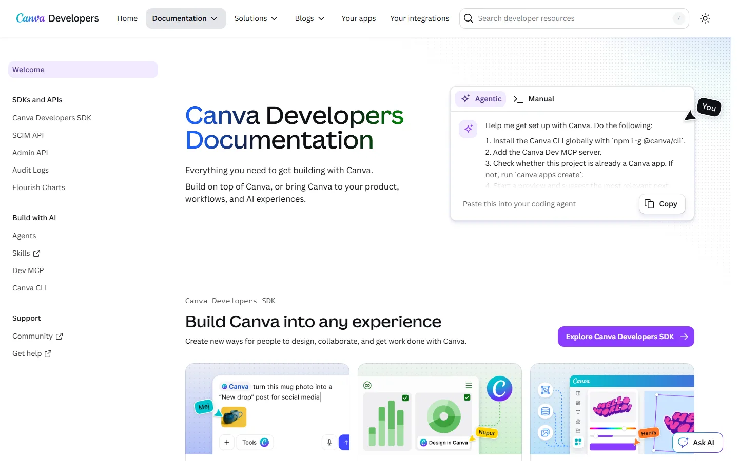Click Explore Canva Developers SDK button

pyautogui.click(x=626, y=337)
